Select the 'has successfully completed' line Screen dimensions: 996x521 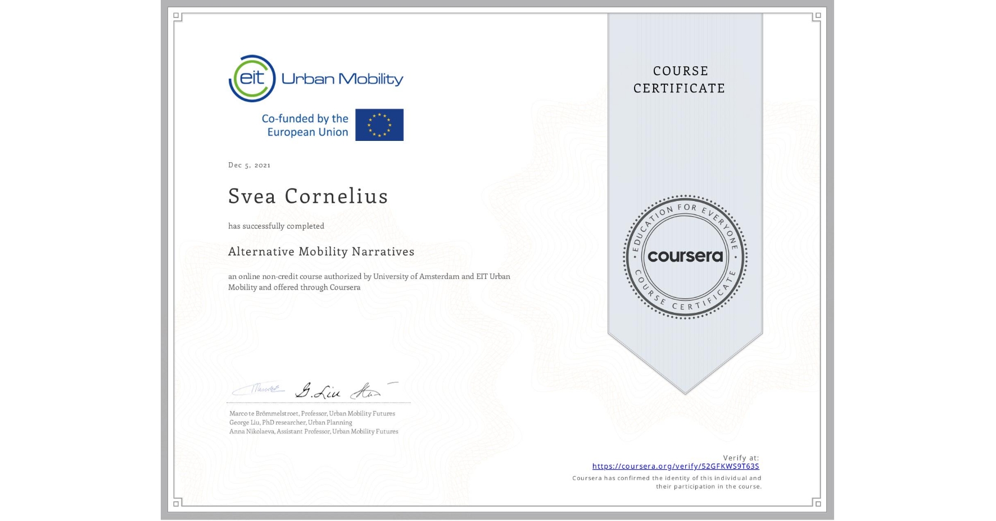276,226
